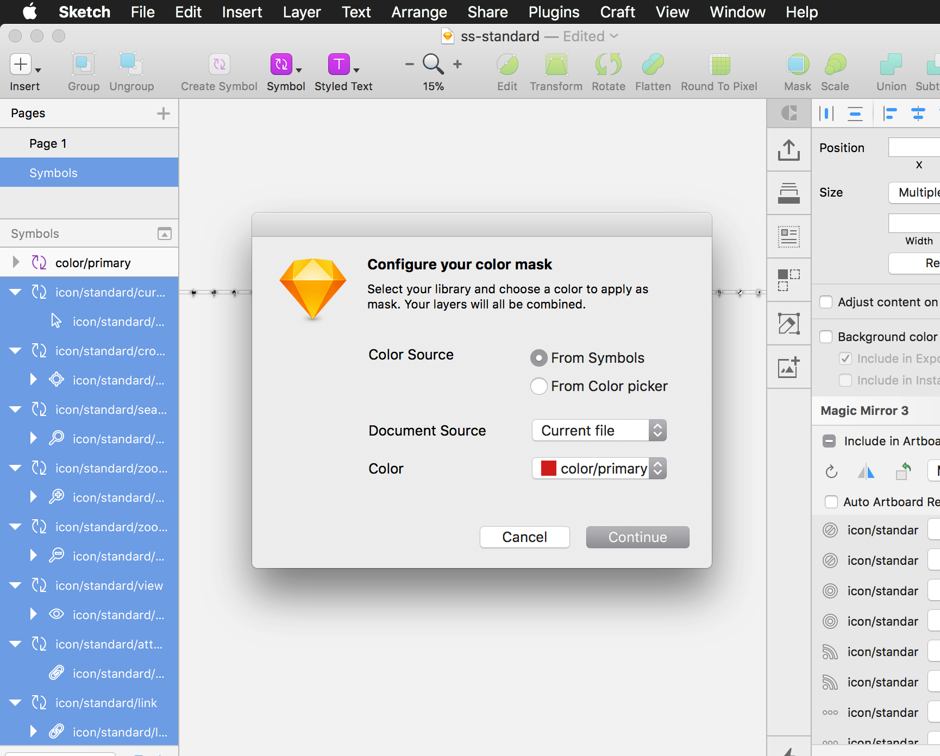Check the Background color checkbox

(825, 336)
